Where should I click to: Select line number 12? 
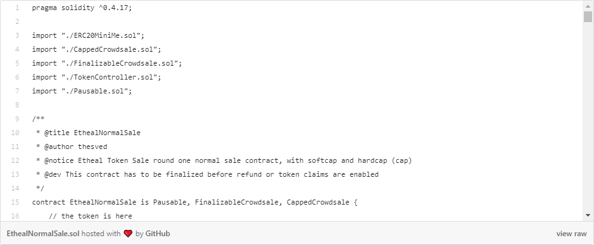tap(15, 160)
